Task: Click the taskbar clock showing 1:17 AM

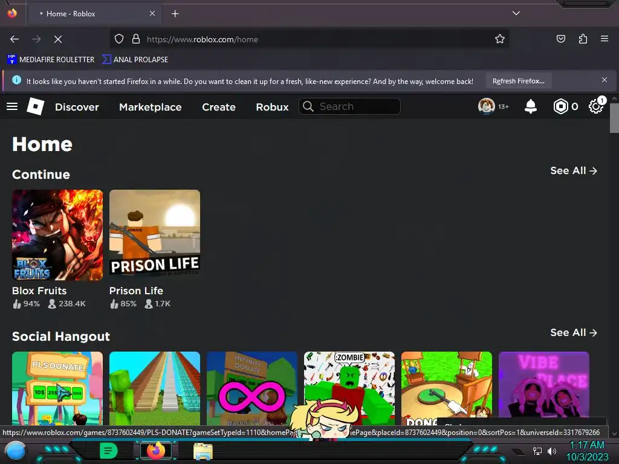Action: coord(587,445)
